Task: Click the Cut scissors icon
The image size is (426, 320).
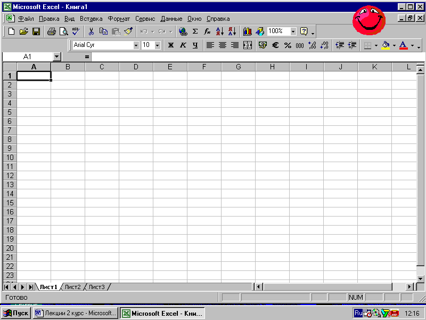Action: [x=91, y=31]
